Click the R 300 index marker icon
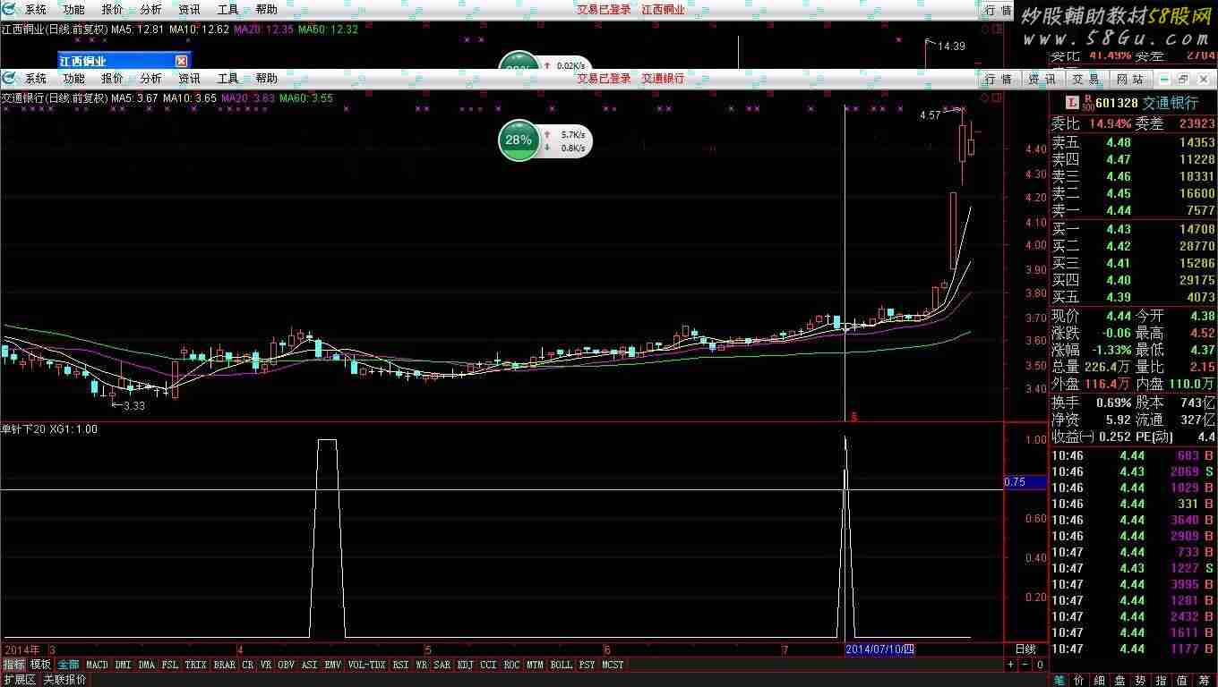 [x=1087, y=103]
